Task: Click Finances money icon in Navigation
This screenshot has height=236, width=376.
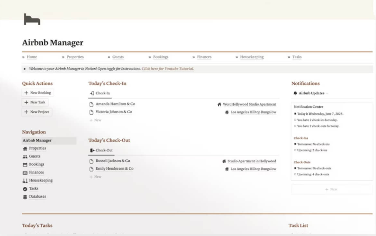Action: pyautogui.click(x=25, y=173)
